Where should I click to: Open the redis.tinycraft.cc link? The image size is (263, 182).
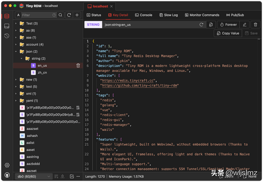click(x=127, y=80)
